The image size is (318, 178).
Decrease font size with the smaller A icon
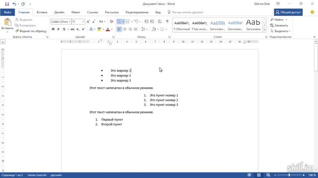[x=94, y=22]
